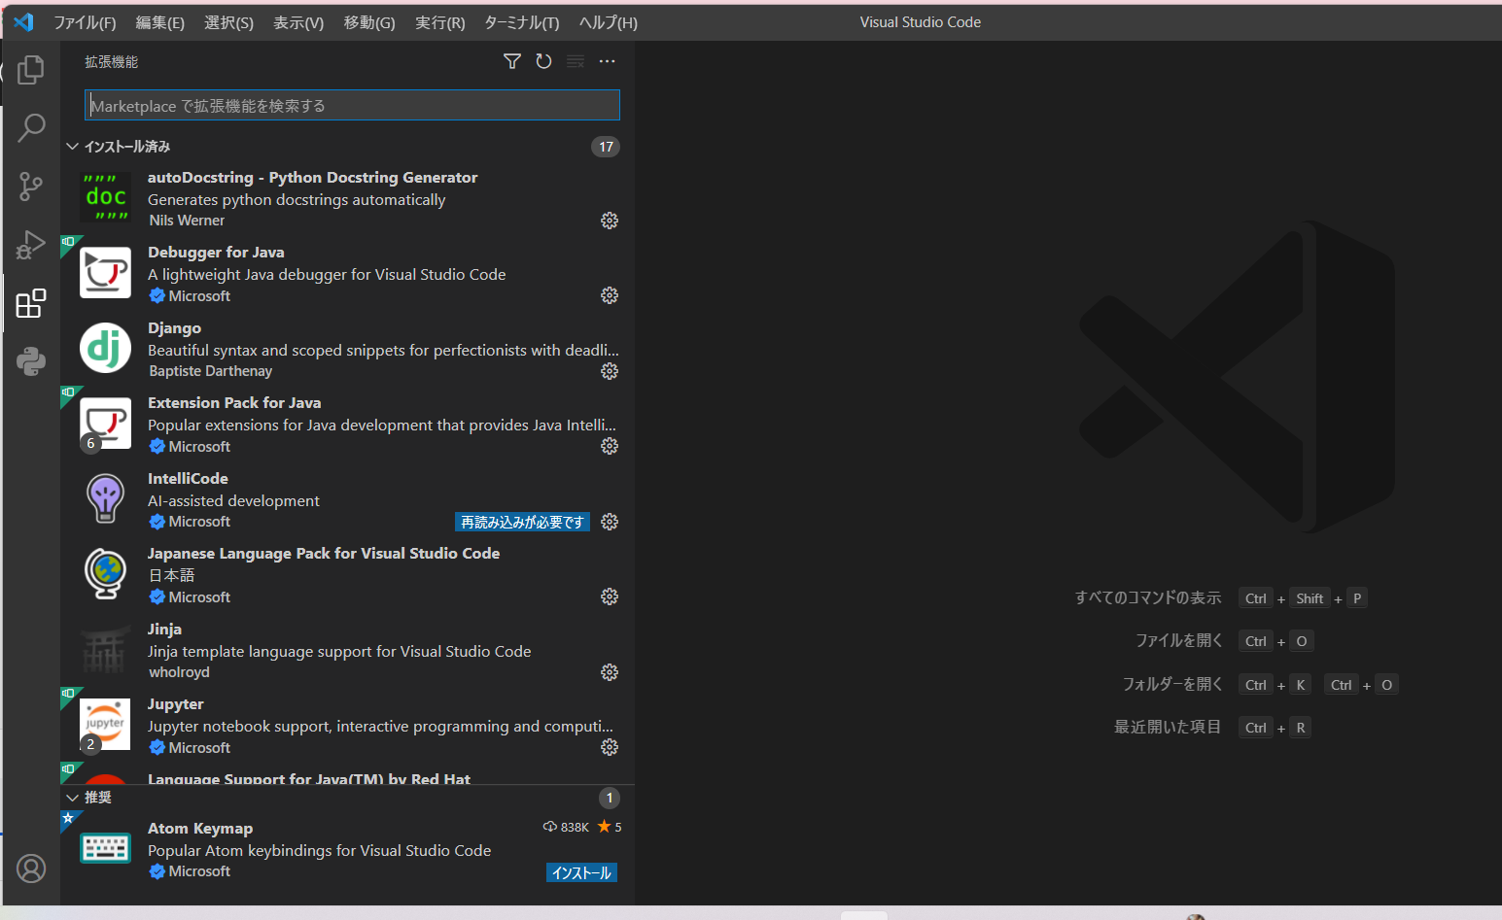Viewport: 1502px width, 920px height.
Task: Click the filter extensions funnel icon
Action: 512,61
